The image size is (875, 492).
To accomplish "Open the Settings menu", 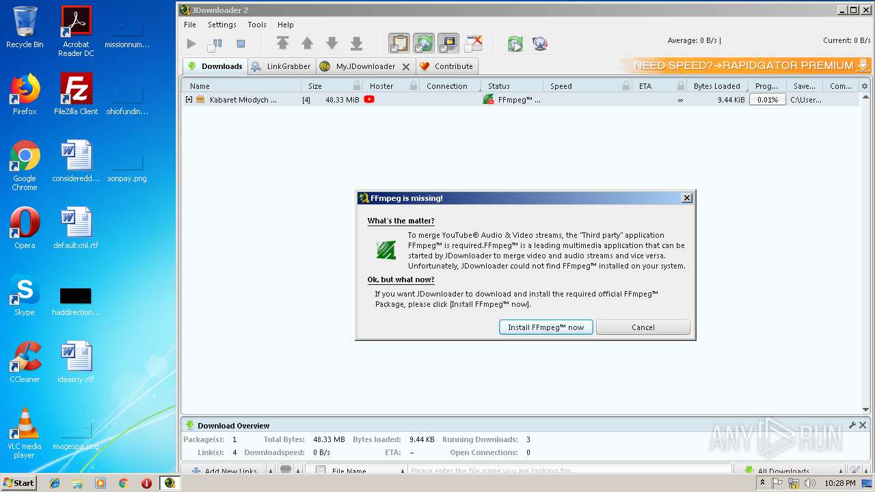I will [222, 25].
